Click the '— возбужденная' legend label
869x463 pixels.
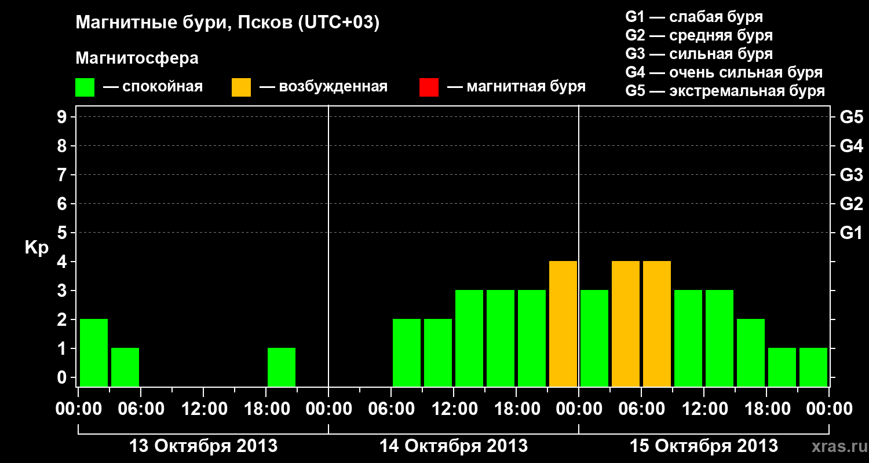[323, 87]
